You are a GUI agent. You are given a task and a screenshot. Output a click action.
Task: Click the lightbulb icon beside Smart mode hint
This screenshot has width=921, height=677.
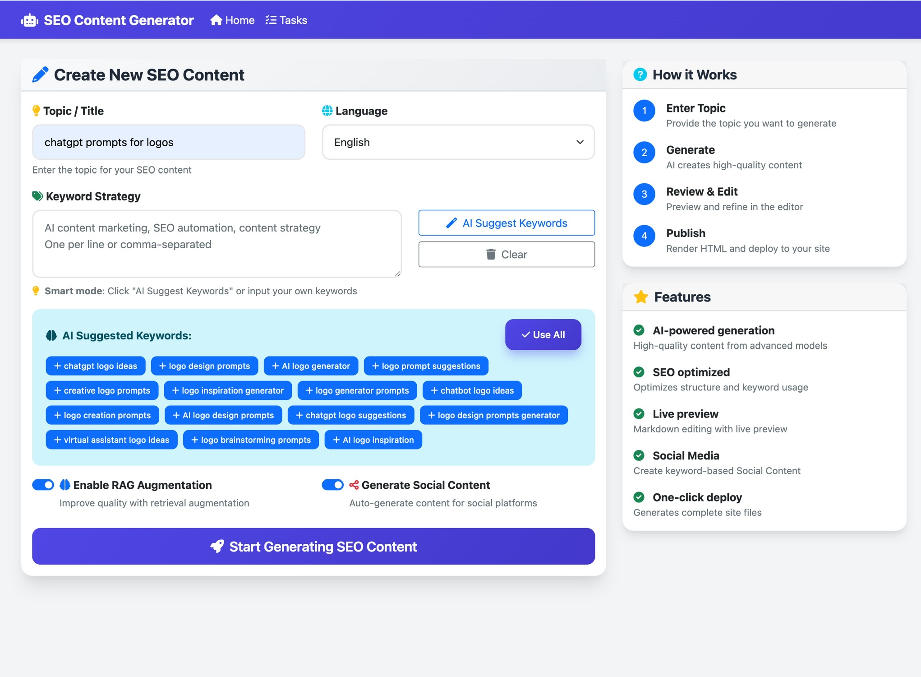(x=36, y=291)
